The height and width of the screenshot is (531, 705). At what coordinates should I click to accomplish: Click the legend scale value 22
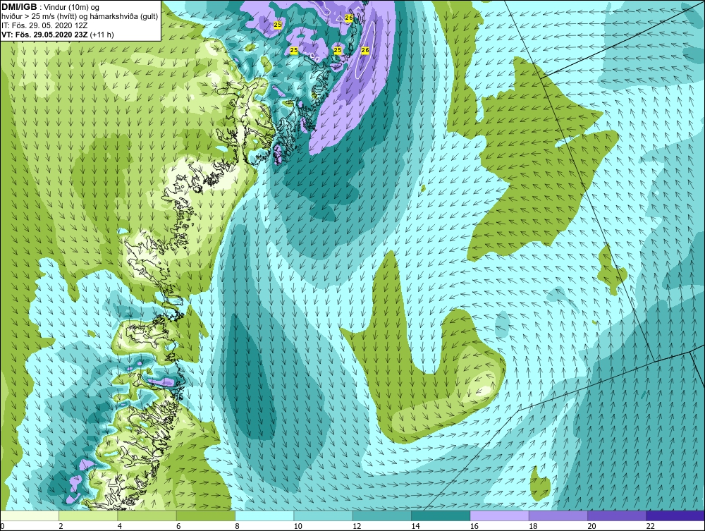[651, 527]
